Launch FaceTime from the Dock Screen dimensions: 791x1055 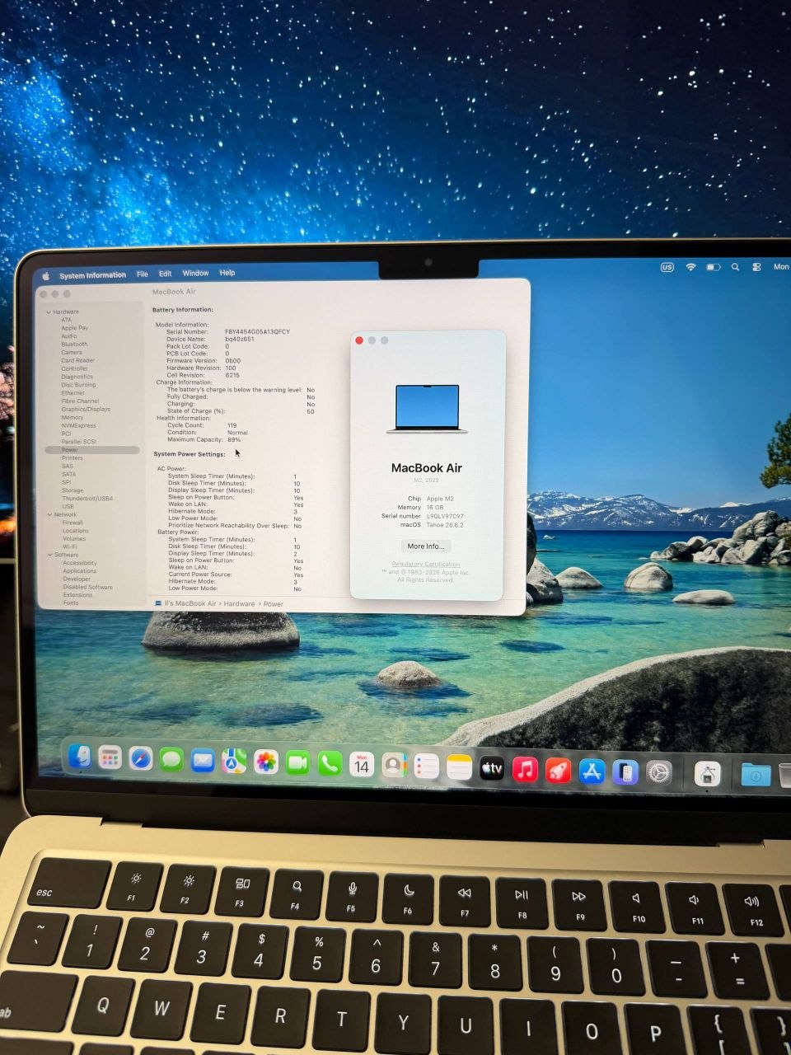297,763
